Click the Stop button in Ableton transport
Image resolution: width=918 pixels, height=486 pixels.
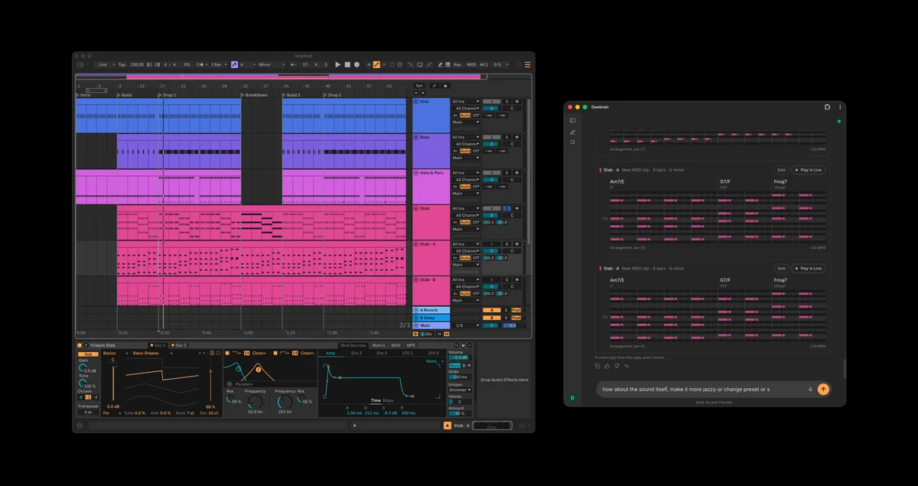347,65
